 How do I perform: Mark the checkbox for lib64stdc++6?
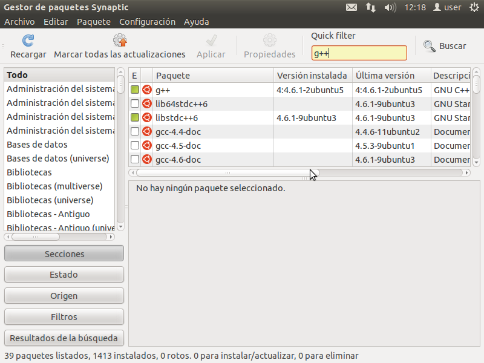point(134,103)
